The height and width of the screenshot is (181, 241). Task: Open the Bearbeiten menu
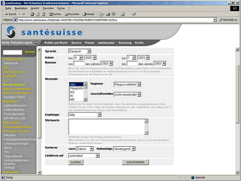click(21, 8)
